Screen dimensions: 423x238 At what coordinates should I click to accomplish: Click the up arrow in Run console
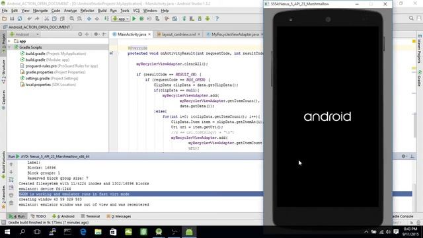tap(11, 165)
